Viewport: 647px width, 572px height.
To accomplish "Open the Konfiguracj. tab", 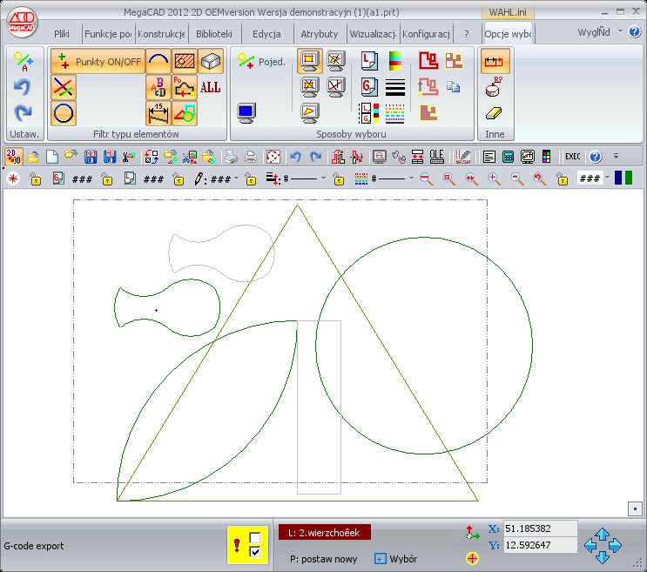I will pos(426,34).
